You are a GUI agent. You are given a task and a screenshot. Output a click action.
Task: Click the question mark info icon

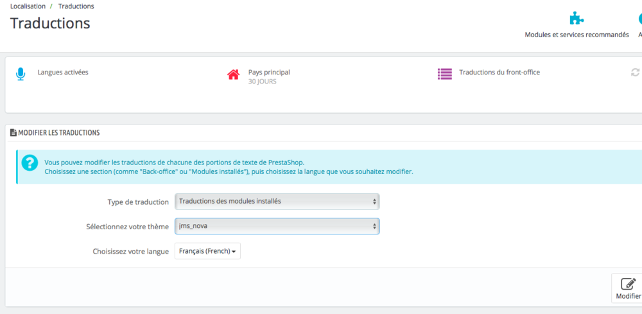click(30, 163)
